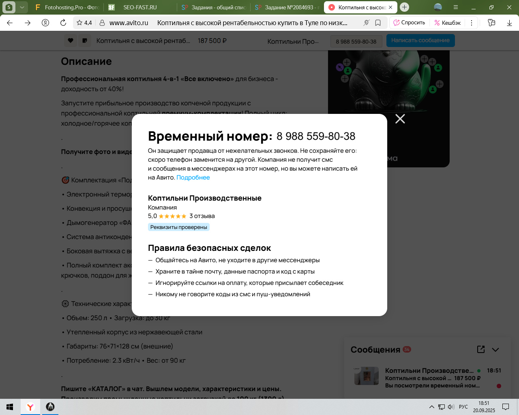Open the toolbar three-dots menu
Screen dimensions: 519x415
coord(472,23)
